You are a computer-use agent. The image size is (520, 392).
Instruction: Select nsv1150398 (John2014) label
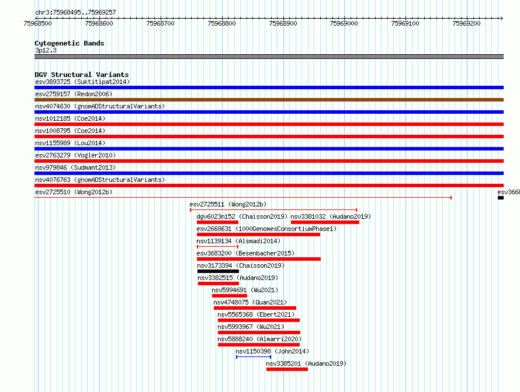click(x=272, y=351)
